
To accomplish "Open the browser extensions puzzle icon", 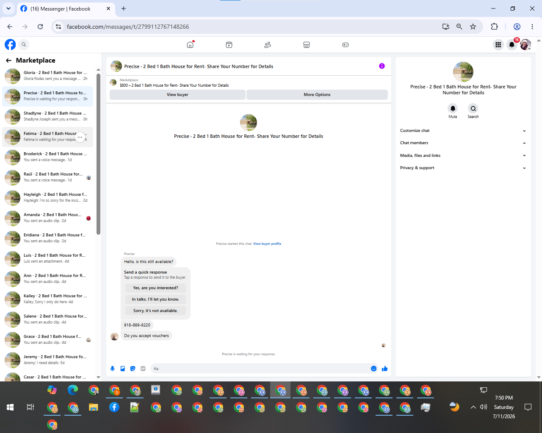I will coord(494,27).
